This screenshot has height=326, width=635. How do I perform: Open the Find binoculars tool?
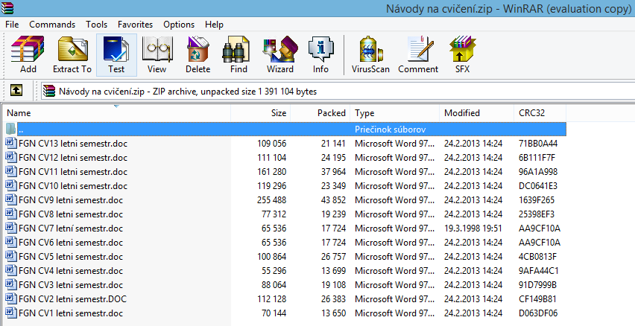[238, 54]
